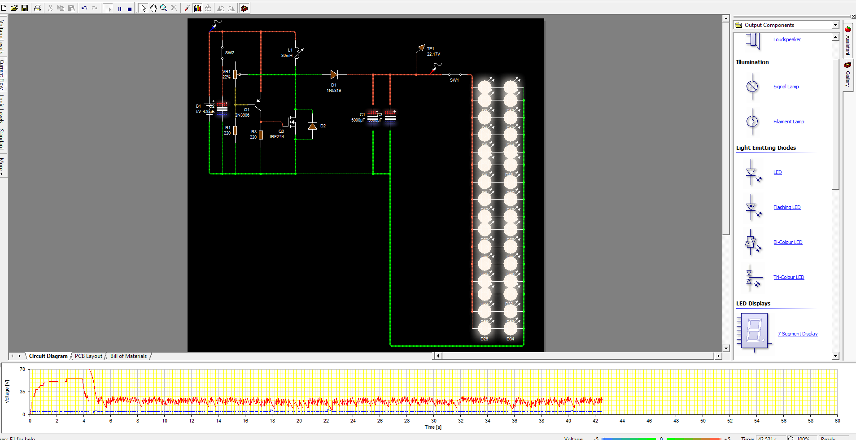This screenshot has width=856, height=440.
Task: Select the arrow pointer tool
Action: [143, 8]
